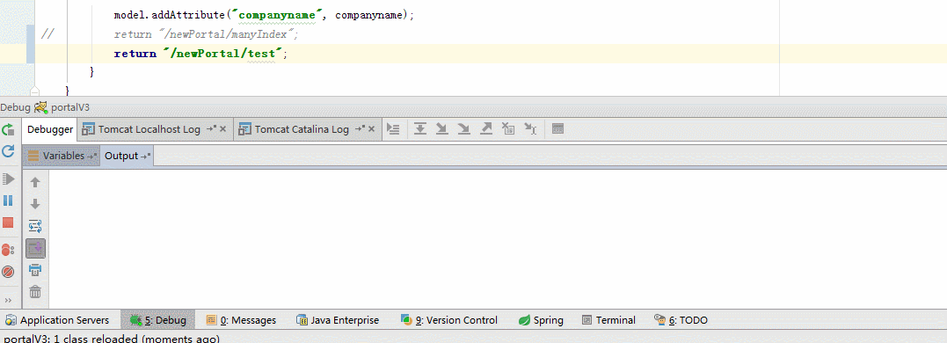Switch to the Debugger tab
The height and width of the screenshot is (343, 947).
pyautogui.click(x=50, y=129)
